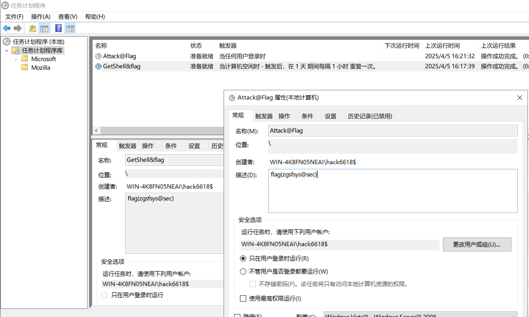This screenshot has height=317, width=529.
Task: Click the Mozilla folder icon in tree
Action: (25, 67)
